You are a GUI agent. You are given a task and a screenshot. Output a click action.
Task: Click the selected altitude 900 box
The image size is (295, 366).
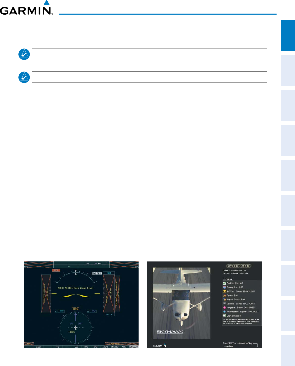[109, 273]
